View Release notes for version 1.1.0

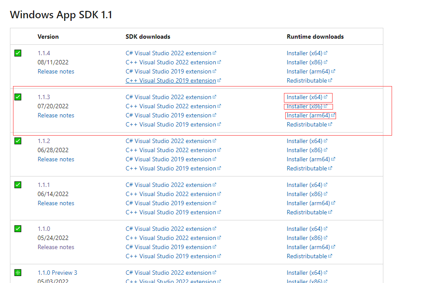point(56,247)
